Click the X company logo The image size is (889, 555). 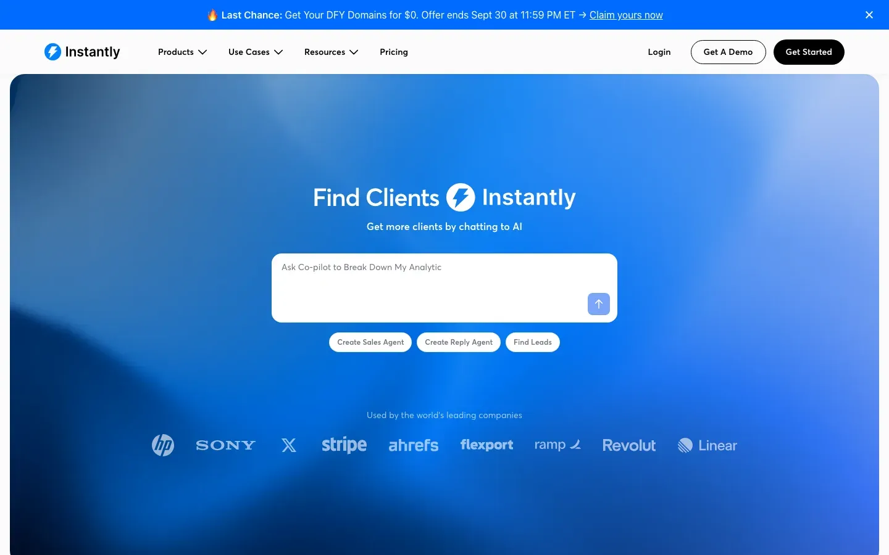[289, 445]
